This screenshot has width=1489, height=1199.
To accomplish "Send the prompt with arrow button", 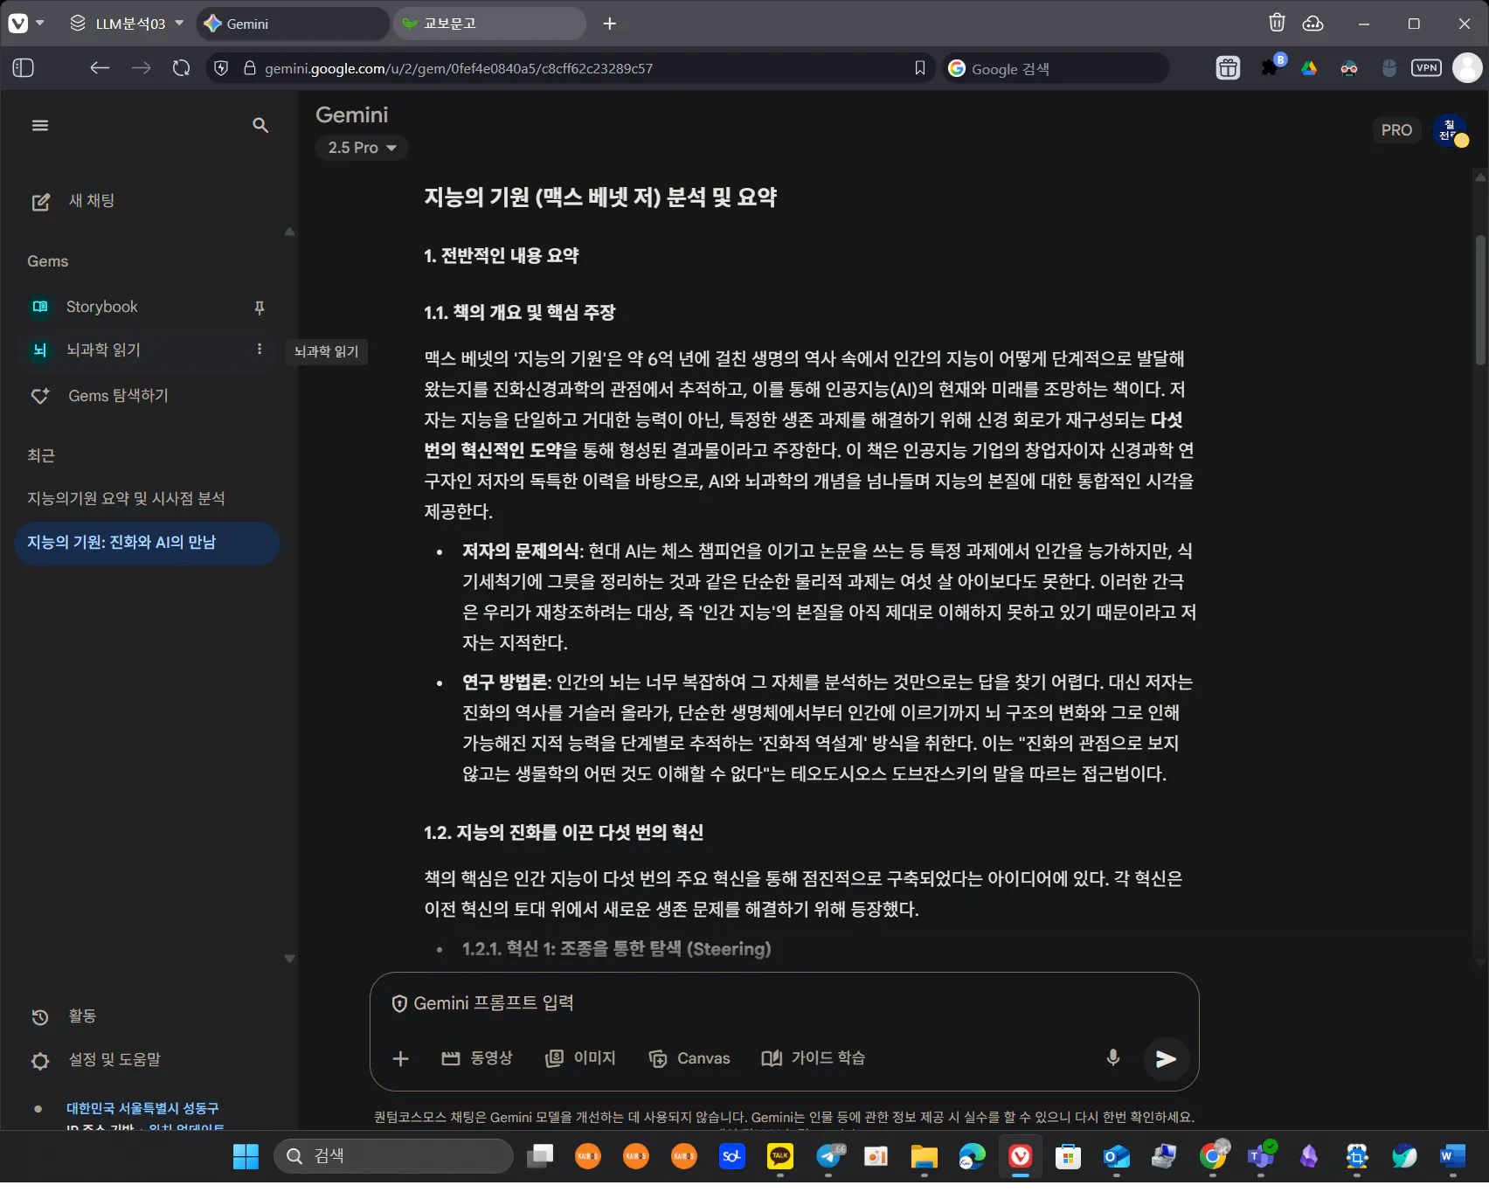I will point(1167,1059).
